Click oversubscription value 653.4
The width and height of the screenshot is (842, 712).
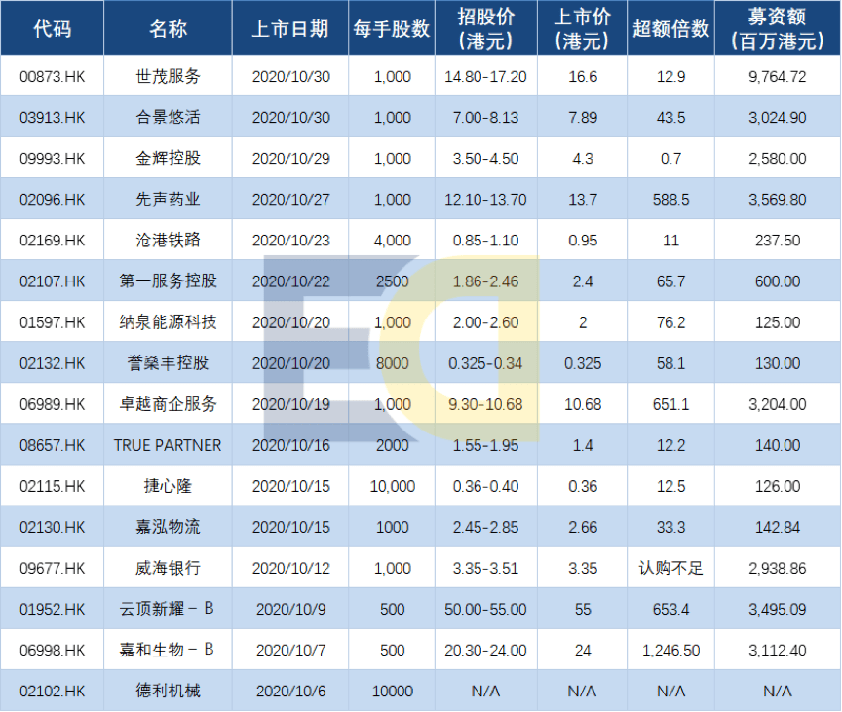tap(671, 609)
